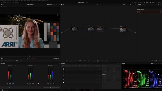Open the Sizing palette

coord(102,61)
